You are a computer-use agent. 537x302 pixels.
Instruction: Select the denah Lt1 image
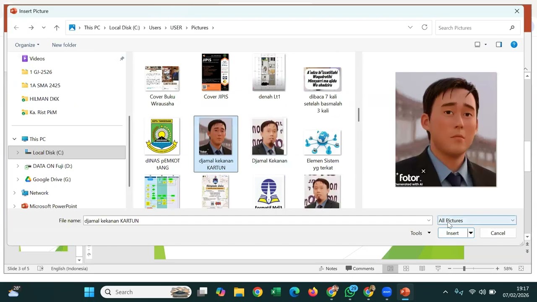click(x=269, y=76)
